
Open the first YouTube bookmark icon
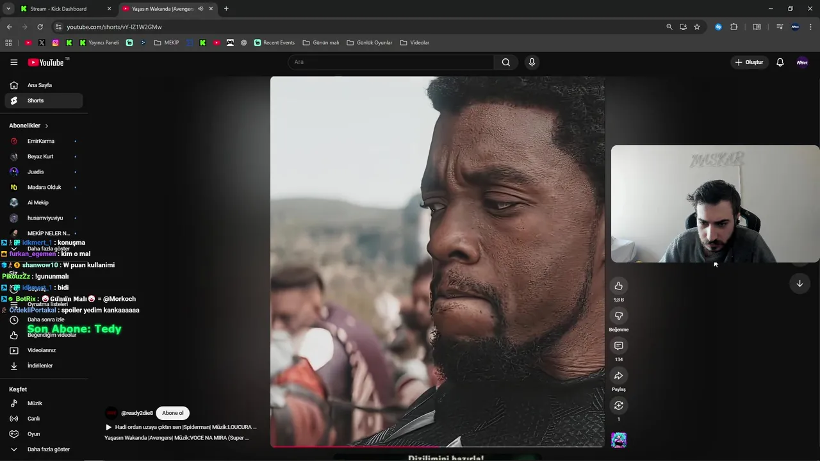[x=28, y=43]
